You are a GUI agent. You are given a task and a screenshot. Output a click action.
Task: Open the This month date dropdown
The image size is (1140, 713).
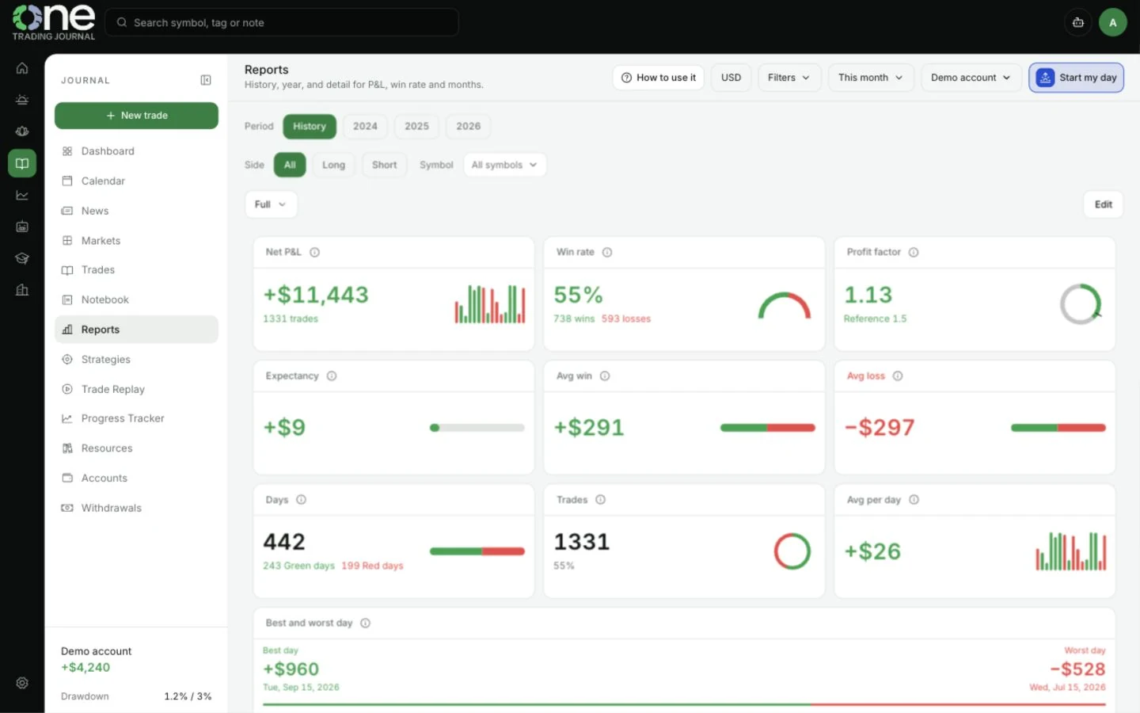[870, 78]
